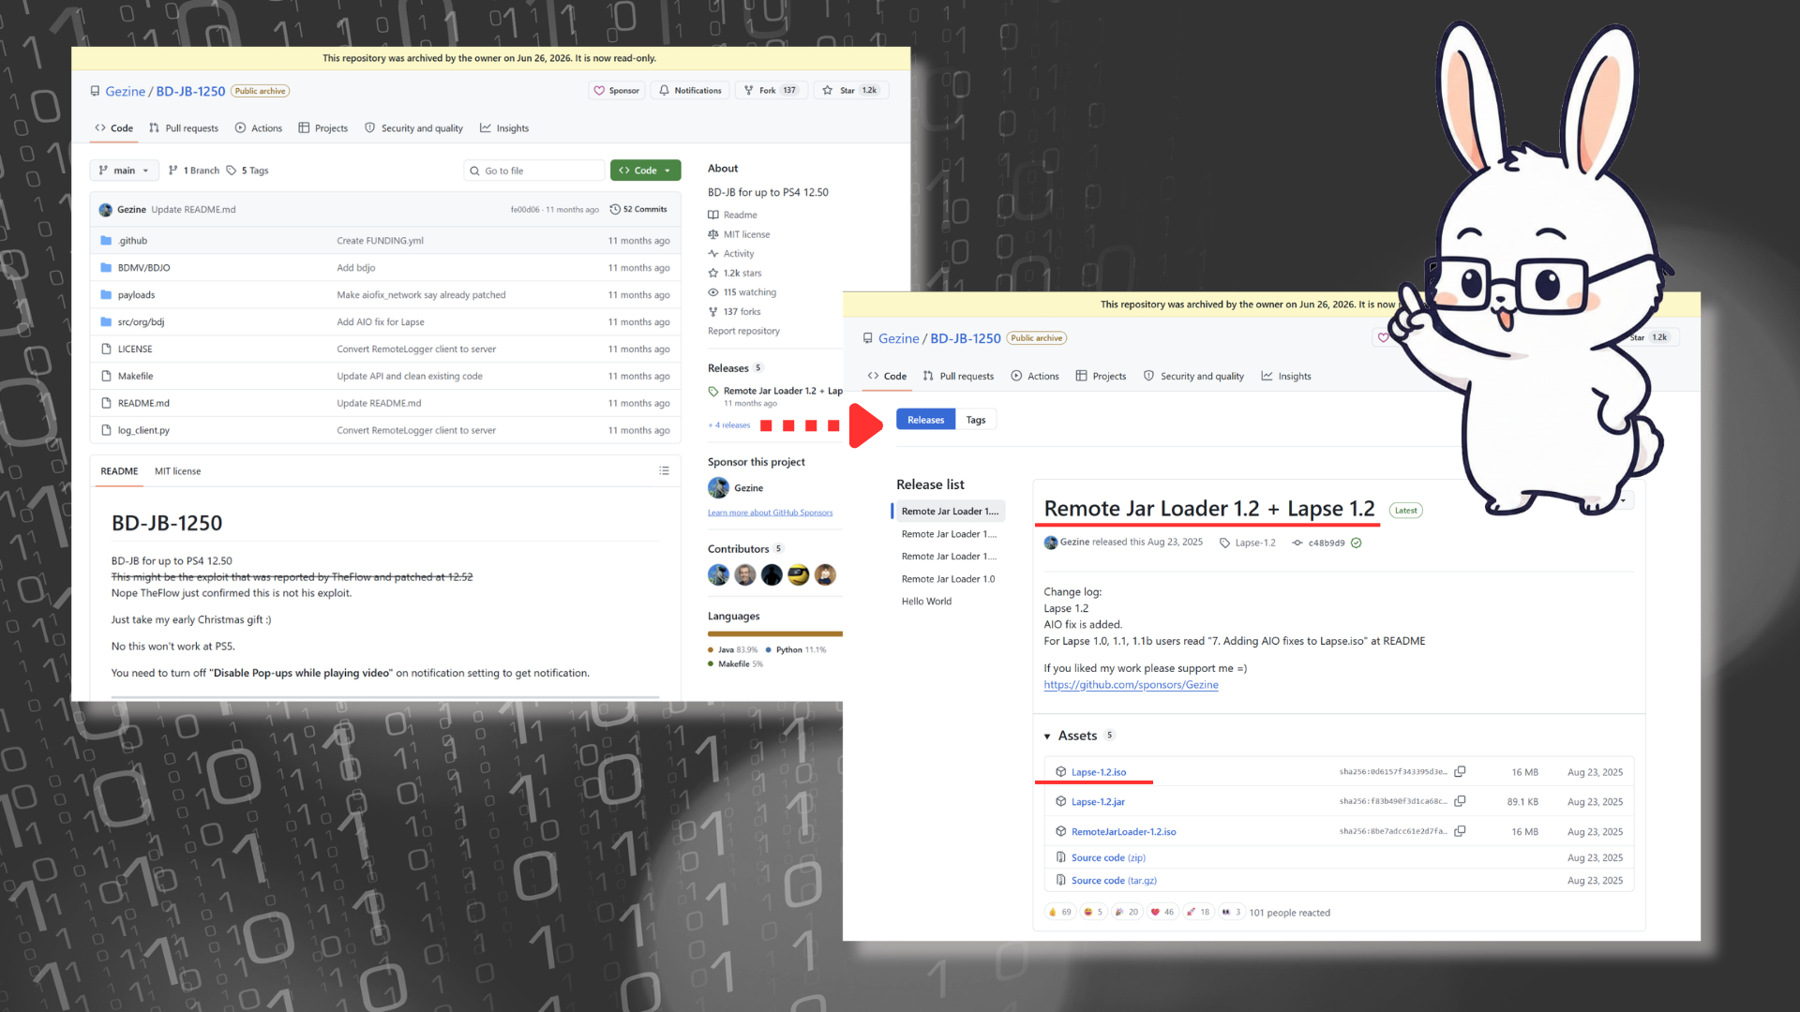Open README.md in the file list
This screenshot has height=1012, width=1800.
[x=143, y=404]
